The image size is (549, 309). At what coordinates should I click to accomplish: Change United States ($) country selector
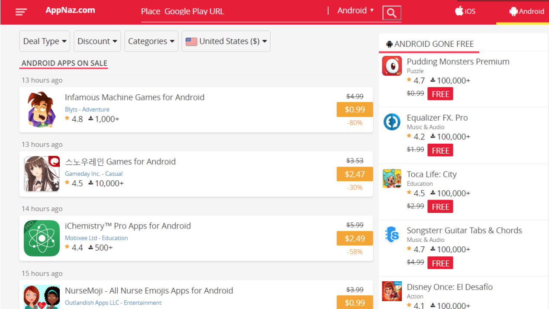pos(226,41)
